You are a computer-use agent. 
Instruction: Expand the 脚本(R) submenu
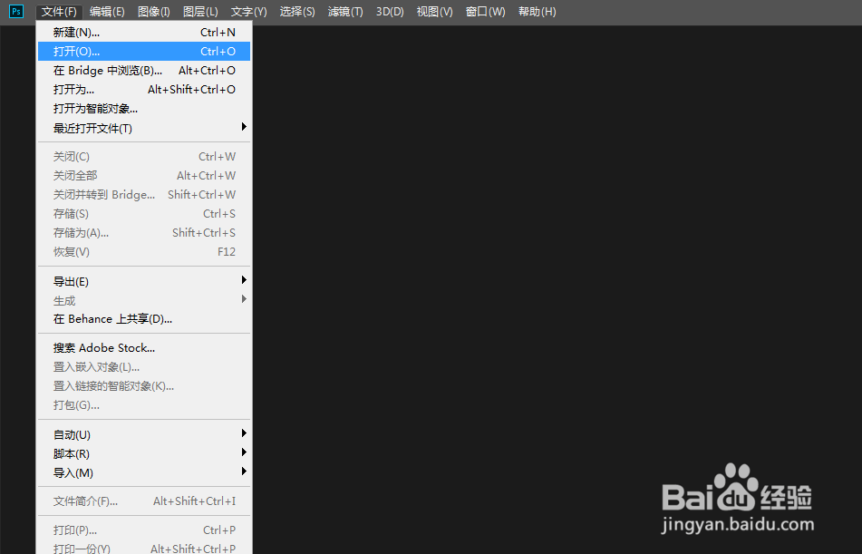point(144,454)
